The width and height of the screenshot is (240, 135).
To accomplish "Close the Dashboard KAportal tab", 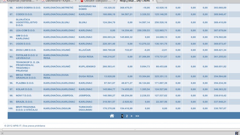I will tap(76, 1).
